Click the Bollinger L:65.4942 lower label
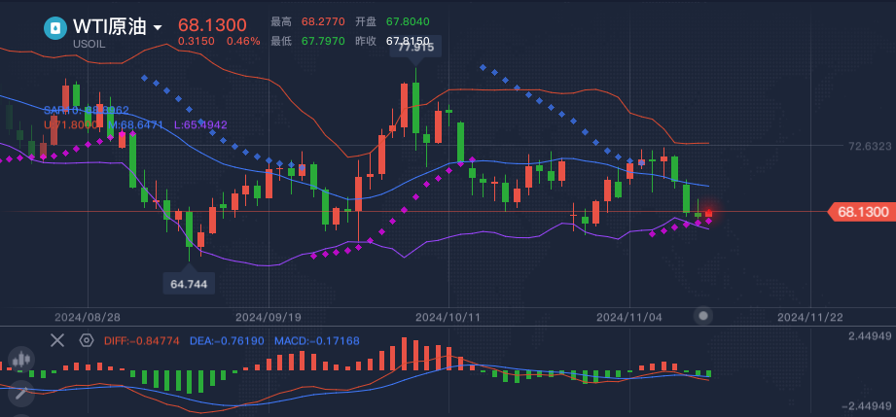This screenshot has width=896, height=417. pos(200,124)
